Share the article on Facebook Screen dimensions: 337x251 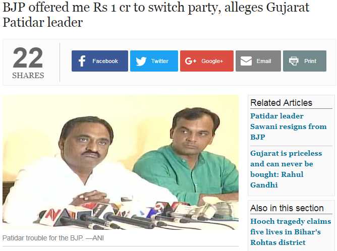[100, 61]
